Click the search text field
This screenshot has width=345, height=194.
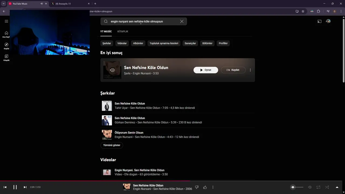[144, 21]
